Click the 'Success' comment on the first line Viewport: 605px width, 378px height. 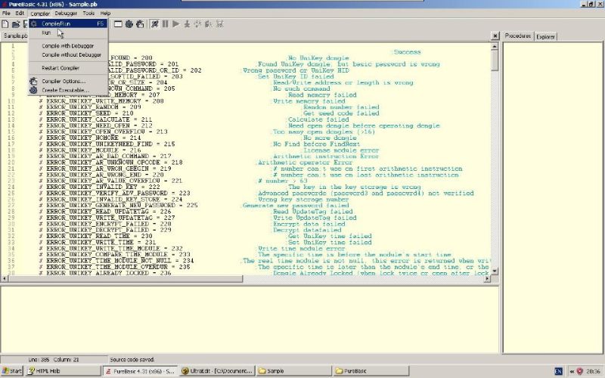(x=407, y=51)
